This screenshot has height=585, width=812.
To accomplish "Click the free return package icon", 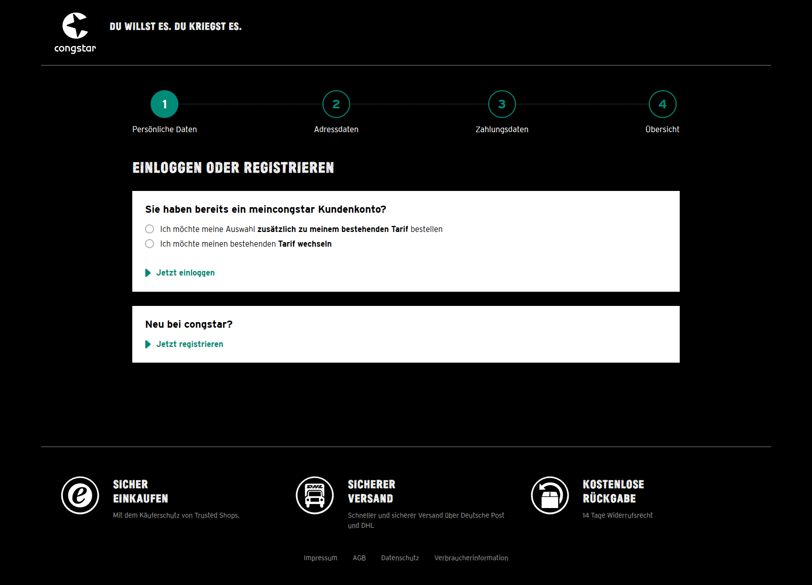I will 549,495.
